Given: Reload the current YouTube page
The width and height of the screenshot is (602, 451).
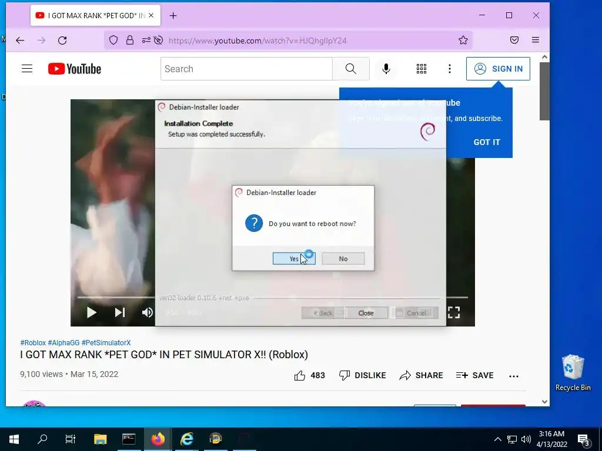Looking at the screenshot, I should 62,41.
